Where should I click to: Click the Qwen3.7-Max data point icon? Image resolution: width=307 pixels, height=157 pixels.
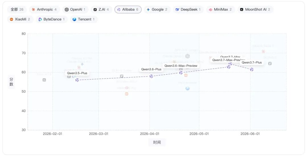pyautogui.click(x=230, y=64)
